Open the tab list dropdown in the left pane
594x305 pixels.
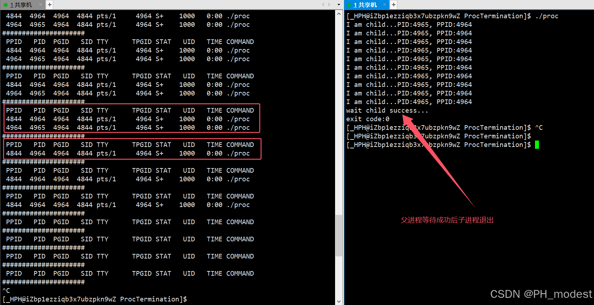[x=339, y=5]
